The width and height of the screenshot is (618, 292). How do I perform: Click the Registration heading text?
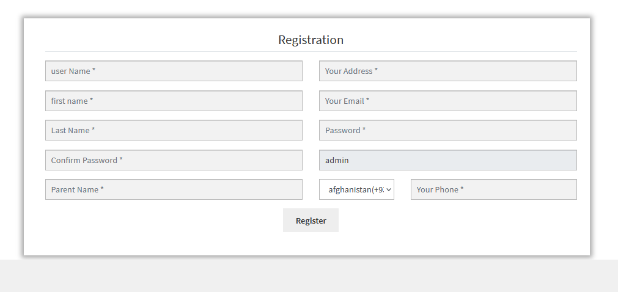coord(311,40)
